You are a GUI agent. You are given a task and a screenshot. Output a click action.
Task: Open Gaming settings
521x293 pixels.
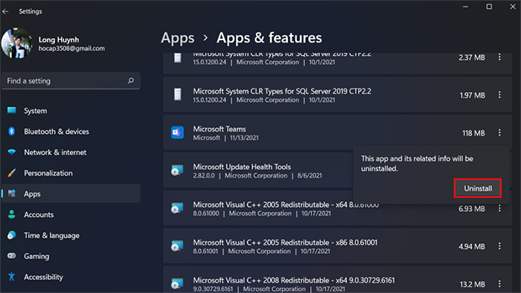point(71,256)
